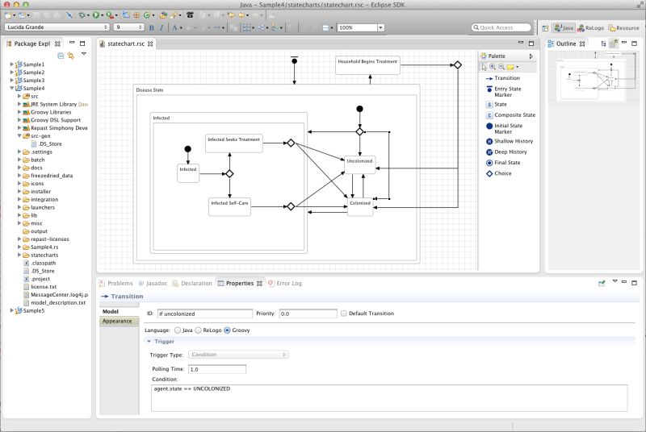Screen dimensions: 646x432
Task: Open the Lucida Grande font dropdown
Action: tap(57, 27)
